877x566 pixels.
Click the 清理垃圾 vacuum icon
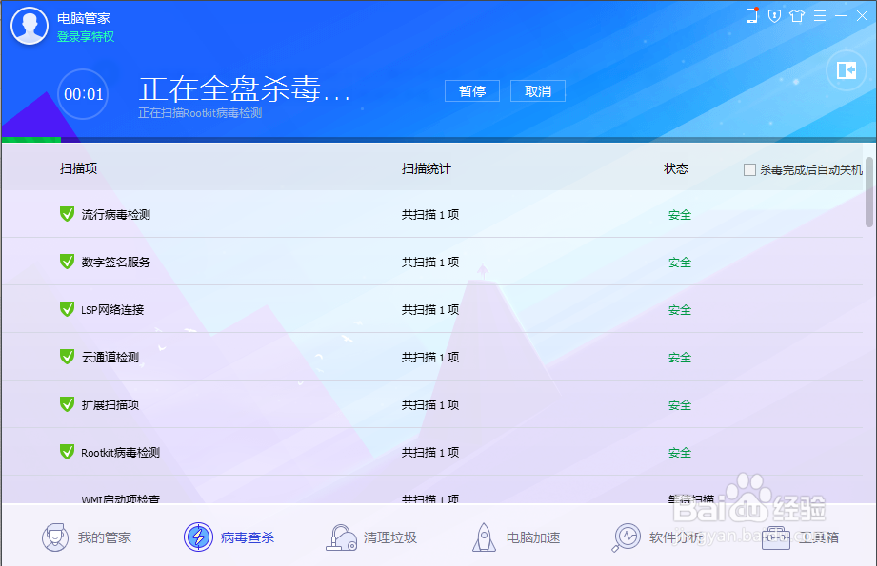341,537
